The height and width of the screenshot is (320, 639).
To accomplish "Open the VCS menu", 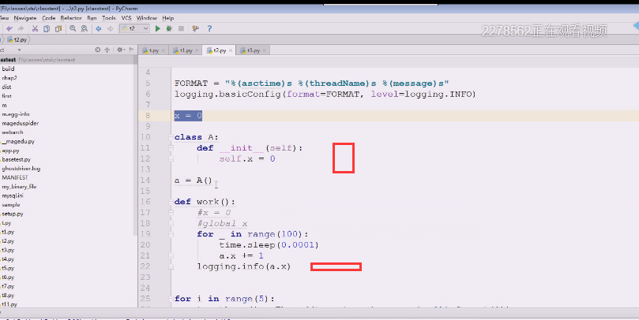I will tap(126, 18).
